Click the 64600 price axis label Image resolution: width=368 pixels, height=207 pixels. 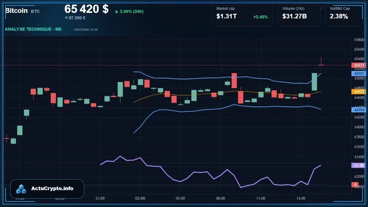point(359,98)
